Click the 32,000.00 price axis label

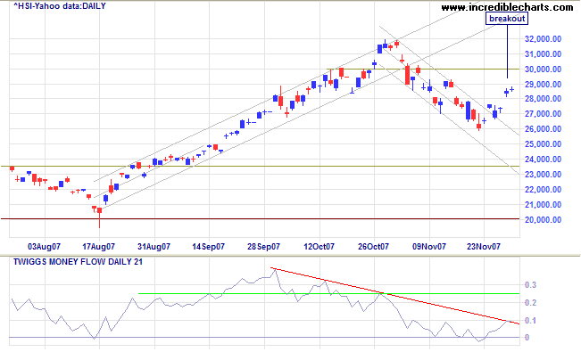tap(544, 39)
